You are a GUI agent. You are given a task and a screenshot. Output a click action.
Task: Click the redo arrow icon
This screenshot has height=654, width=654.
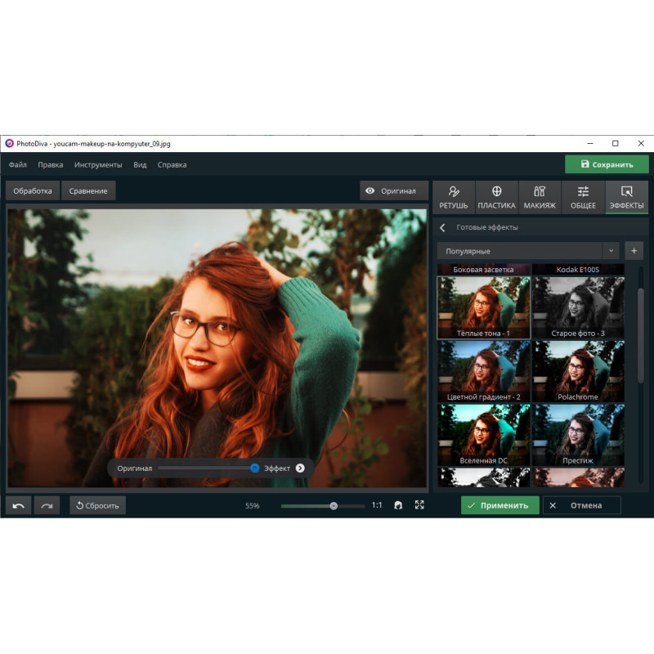point(47,505)
